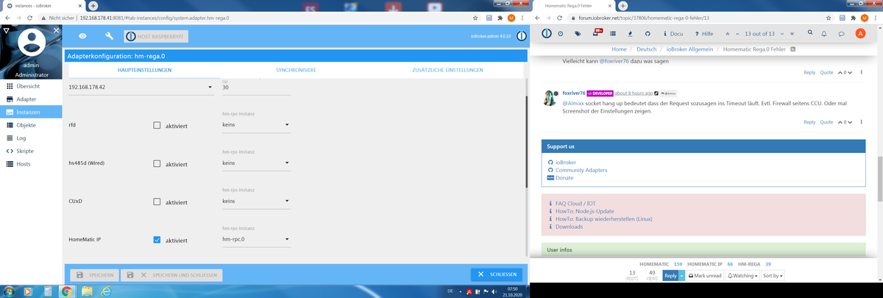Click the eye icon in ioBroker toolbar

(x=83, y=36)
